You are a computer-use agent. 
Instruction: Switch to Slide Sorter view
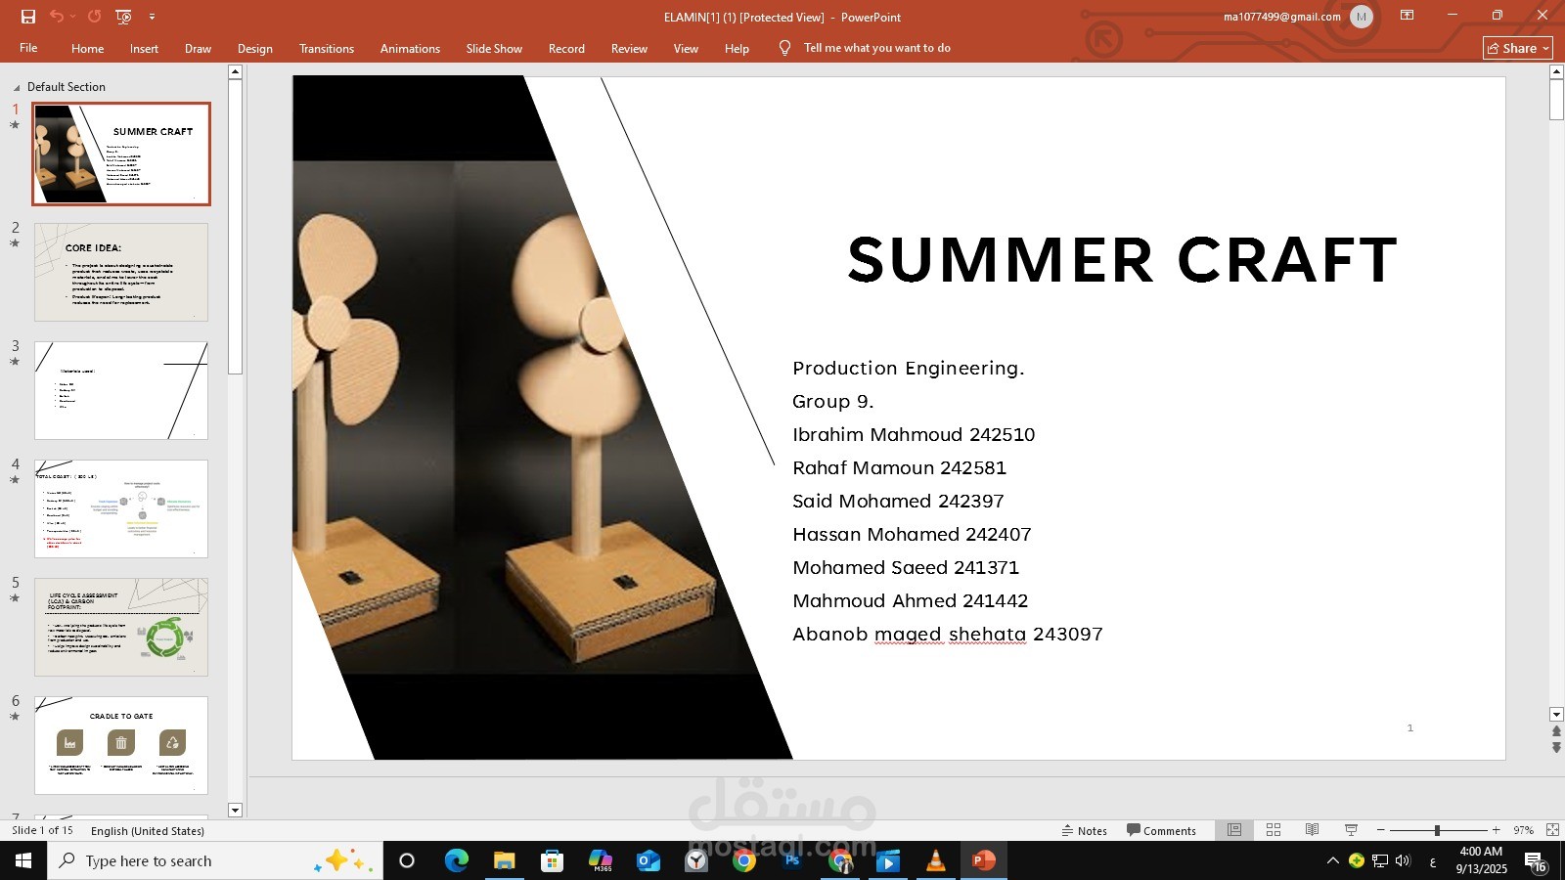click(x=1274, y=830)
